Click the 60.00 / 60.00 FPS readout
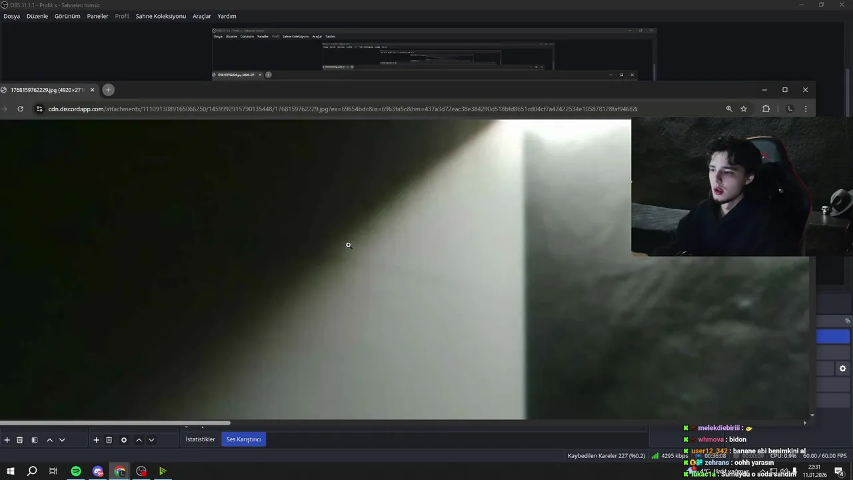 (825, 456)
